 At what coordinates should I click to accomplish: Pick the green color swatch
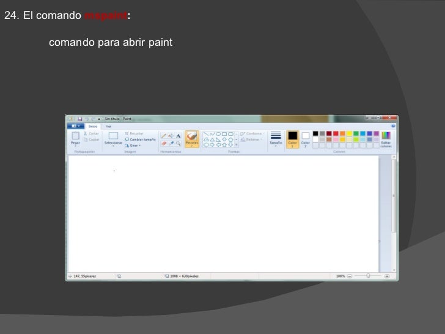point(356,133)
